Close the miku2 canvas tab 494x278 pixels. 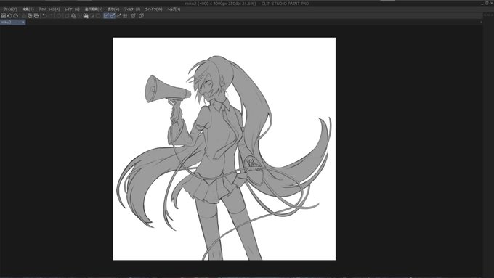pyautogui.click(x=23, y=22)
